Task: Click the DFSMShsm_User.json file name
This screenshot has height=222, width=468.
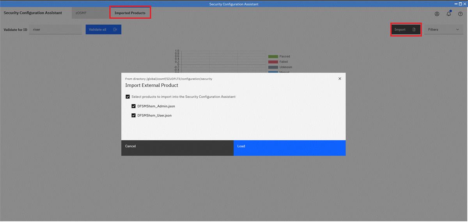Action: point(154,115)
